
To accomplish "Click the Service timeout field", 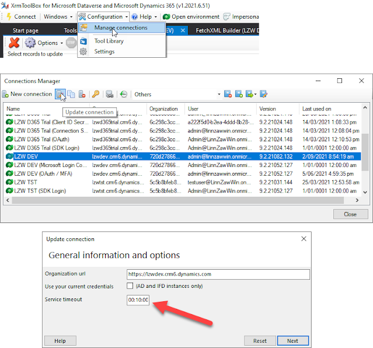I will tap(138, 300).
